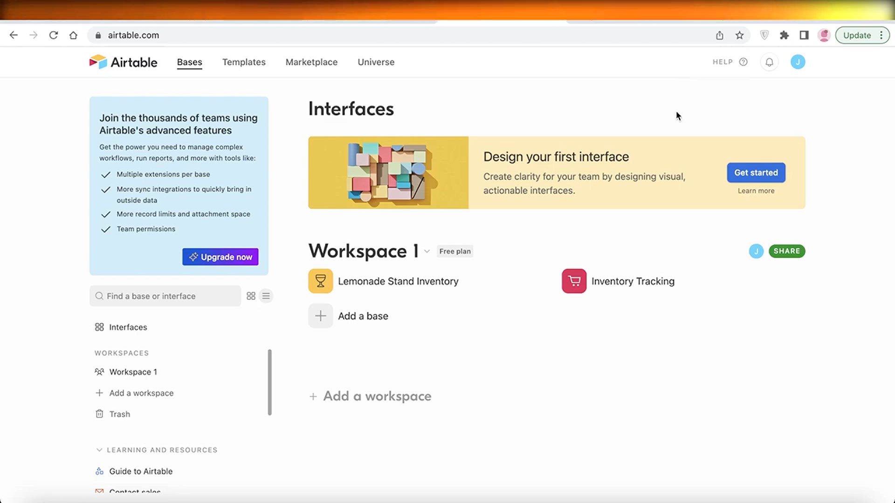Open the extensions puzzle icon
The image size is (895, 503).
click(x=785, y=35)
